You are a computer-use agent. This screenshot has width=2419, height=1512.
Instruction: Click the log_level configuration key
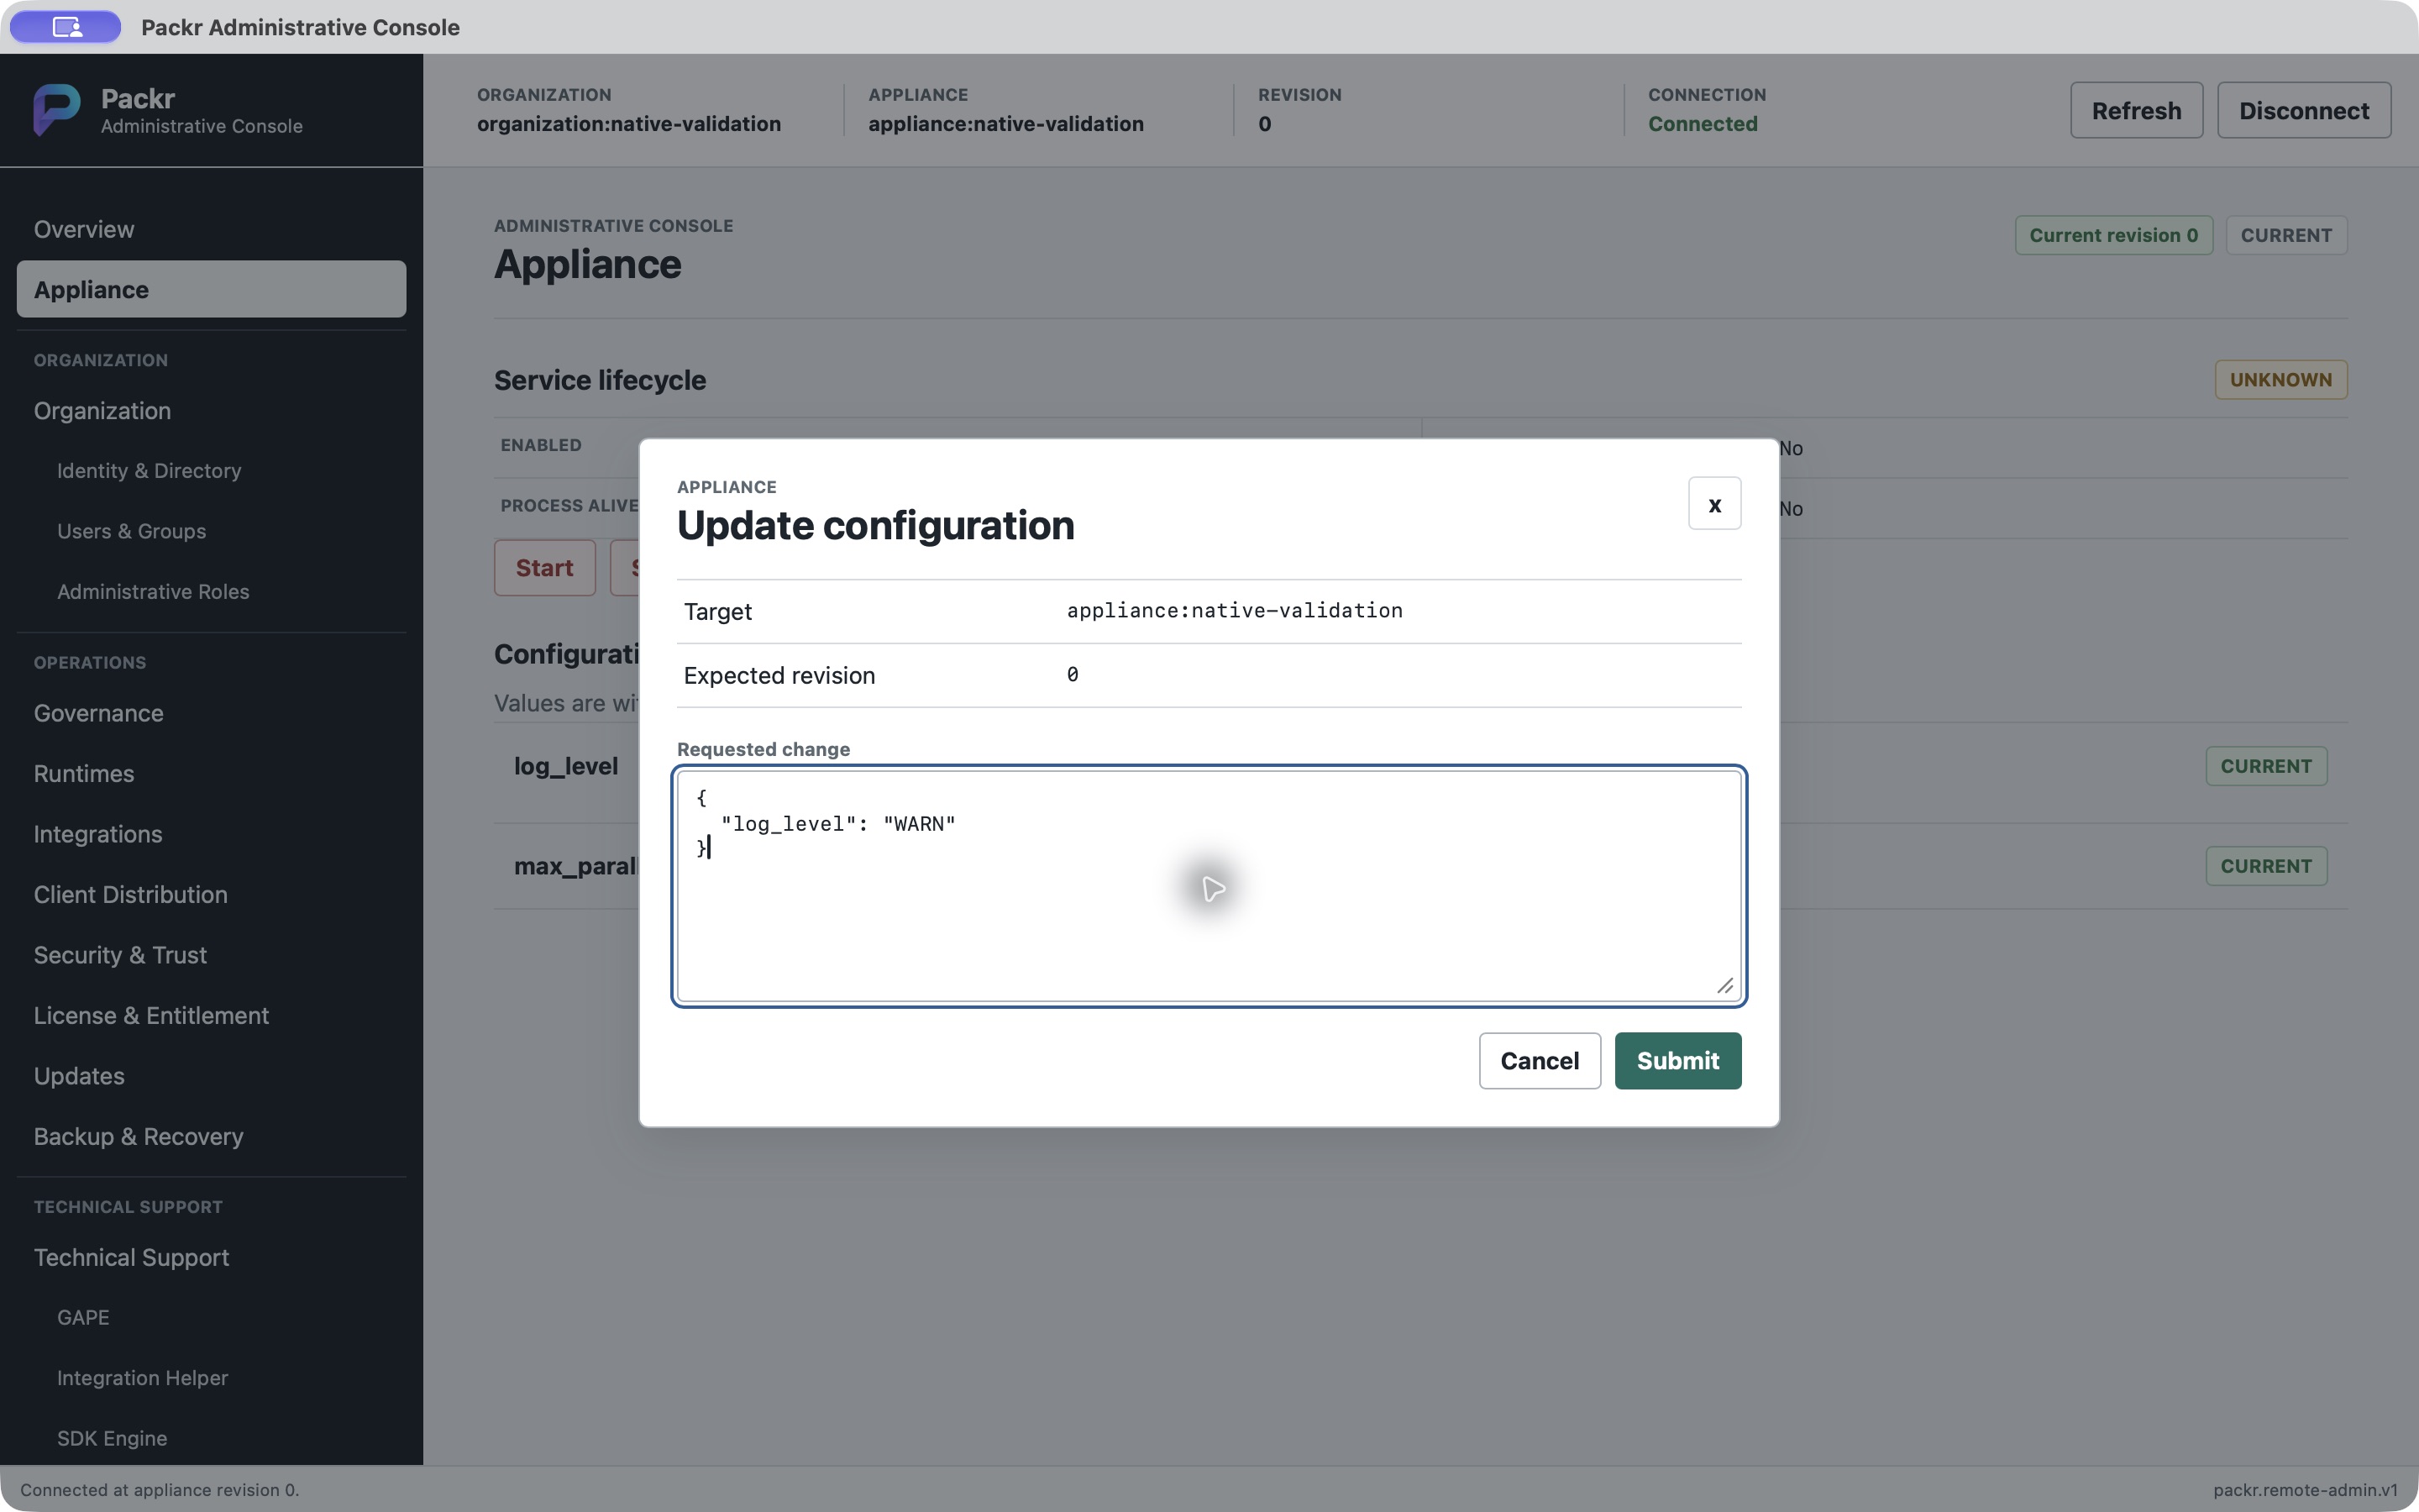[x=566, y=766]
